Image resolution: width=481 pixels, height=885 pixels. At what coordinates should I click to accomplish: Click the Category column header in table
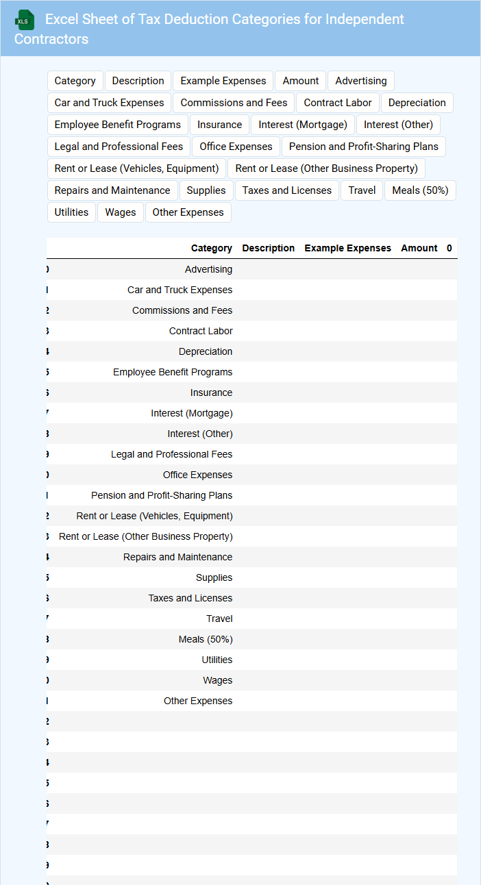click(x=212, y=248)
